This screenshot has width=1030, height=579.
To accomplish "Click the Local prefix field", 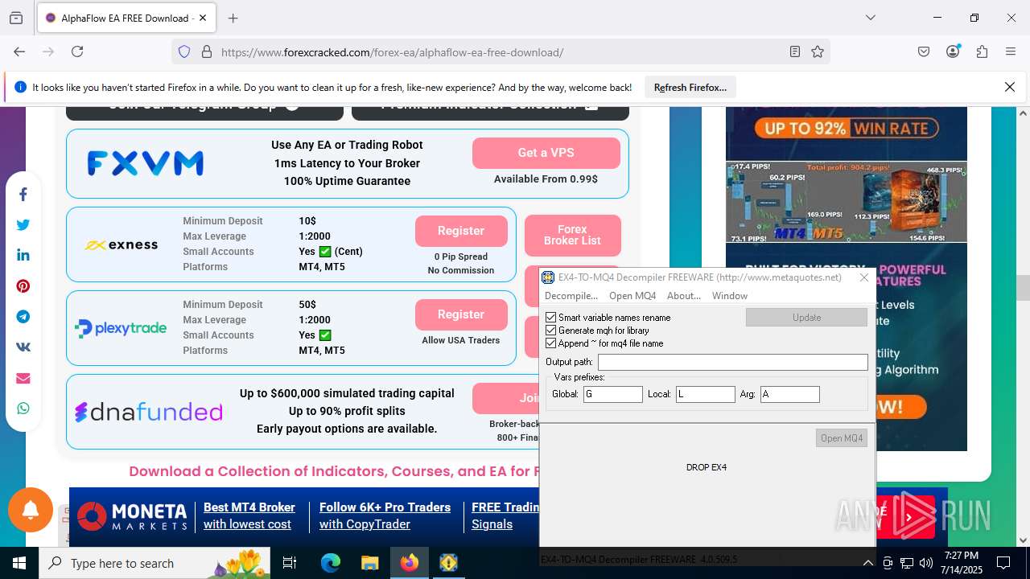I will pyautogui.click(x=705, y=394).
